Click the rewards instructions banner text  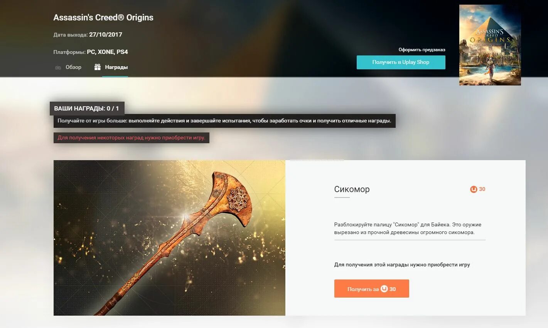click(x=224, y=120)
